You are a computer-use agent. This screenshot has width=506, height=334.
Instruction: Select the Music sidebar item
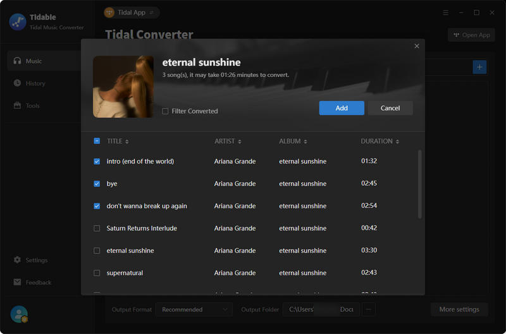coord(44,61)
